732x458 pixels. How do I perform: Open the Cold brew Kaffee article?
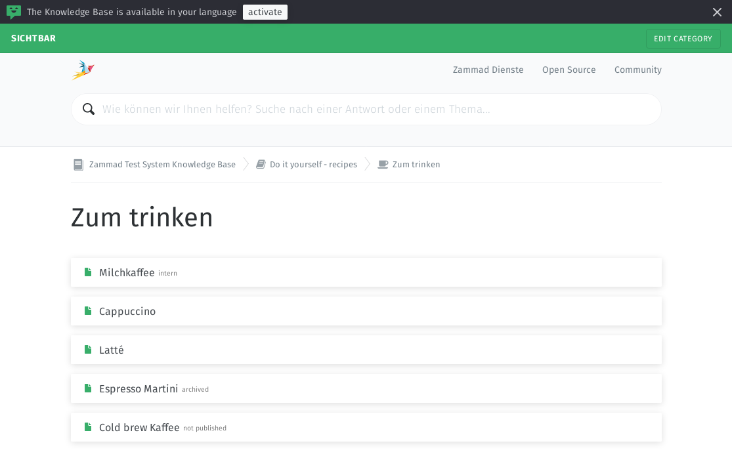pos(139,428)
